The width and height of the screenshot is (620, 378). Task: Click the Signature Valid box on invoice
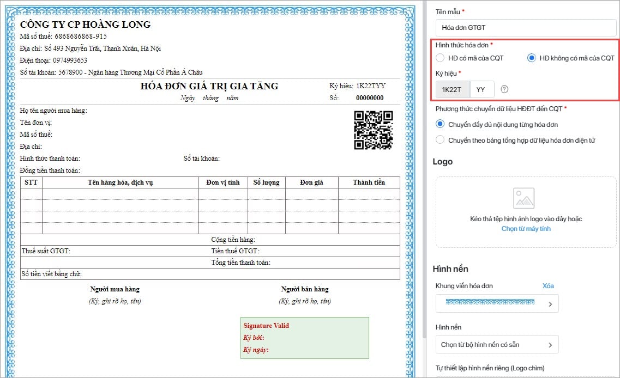[x=304, y=338]
